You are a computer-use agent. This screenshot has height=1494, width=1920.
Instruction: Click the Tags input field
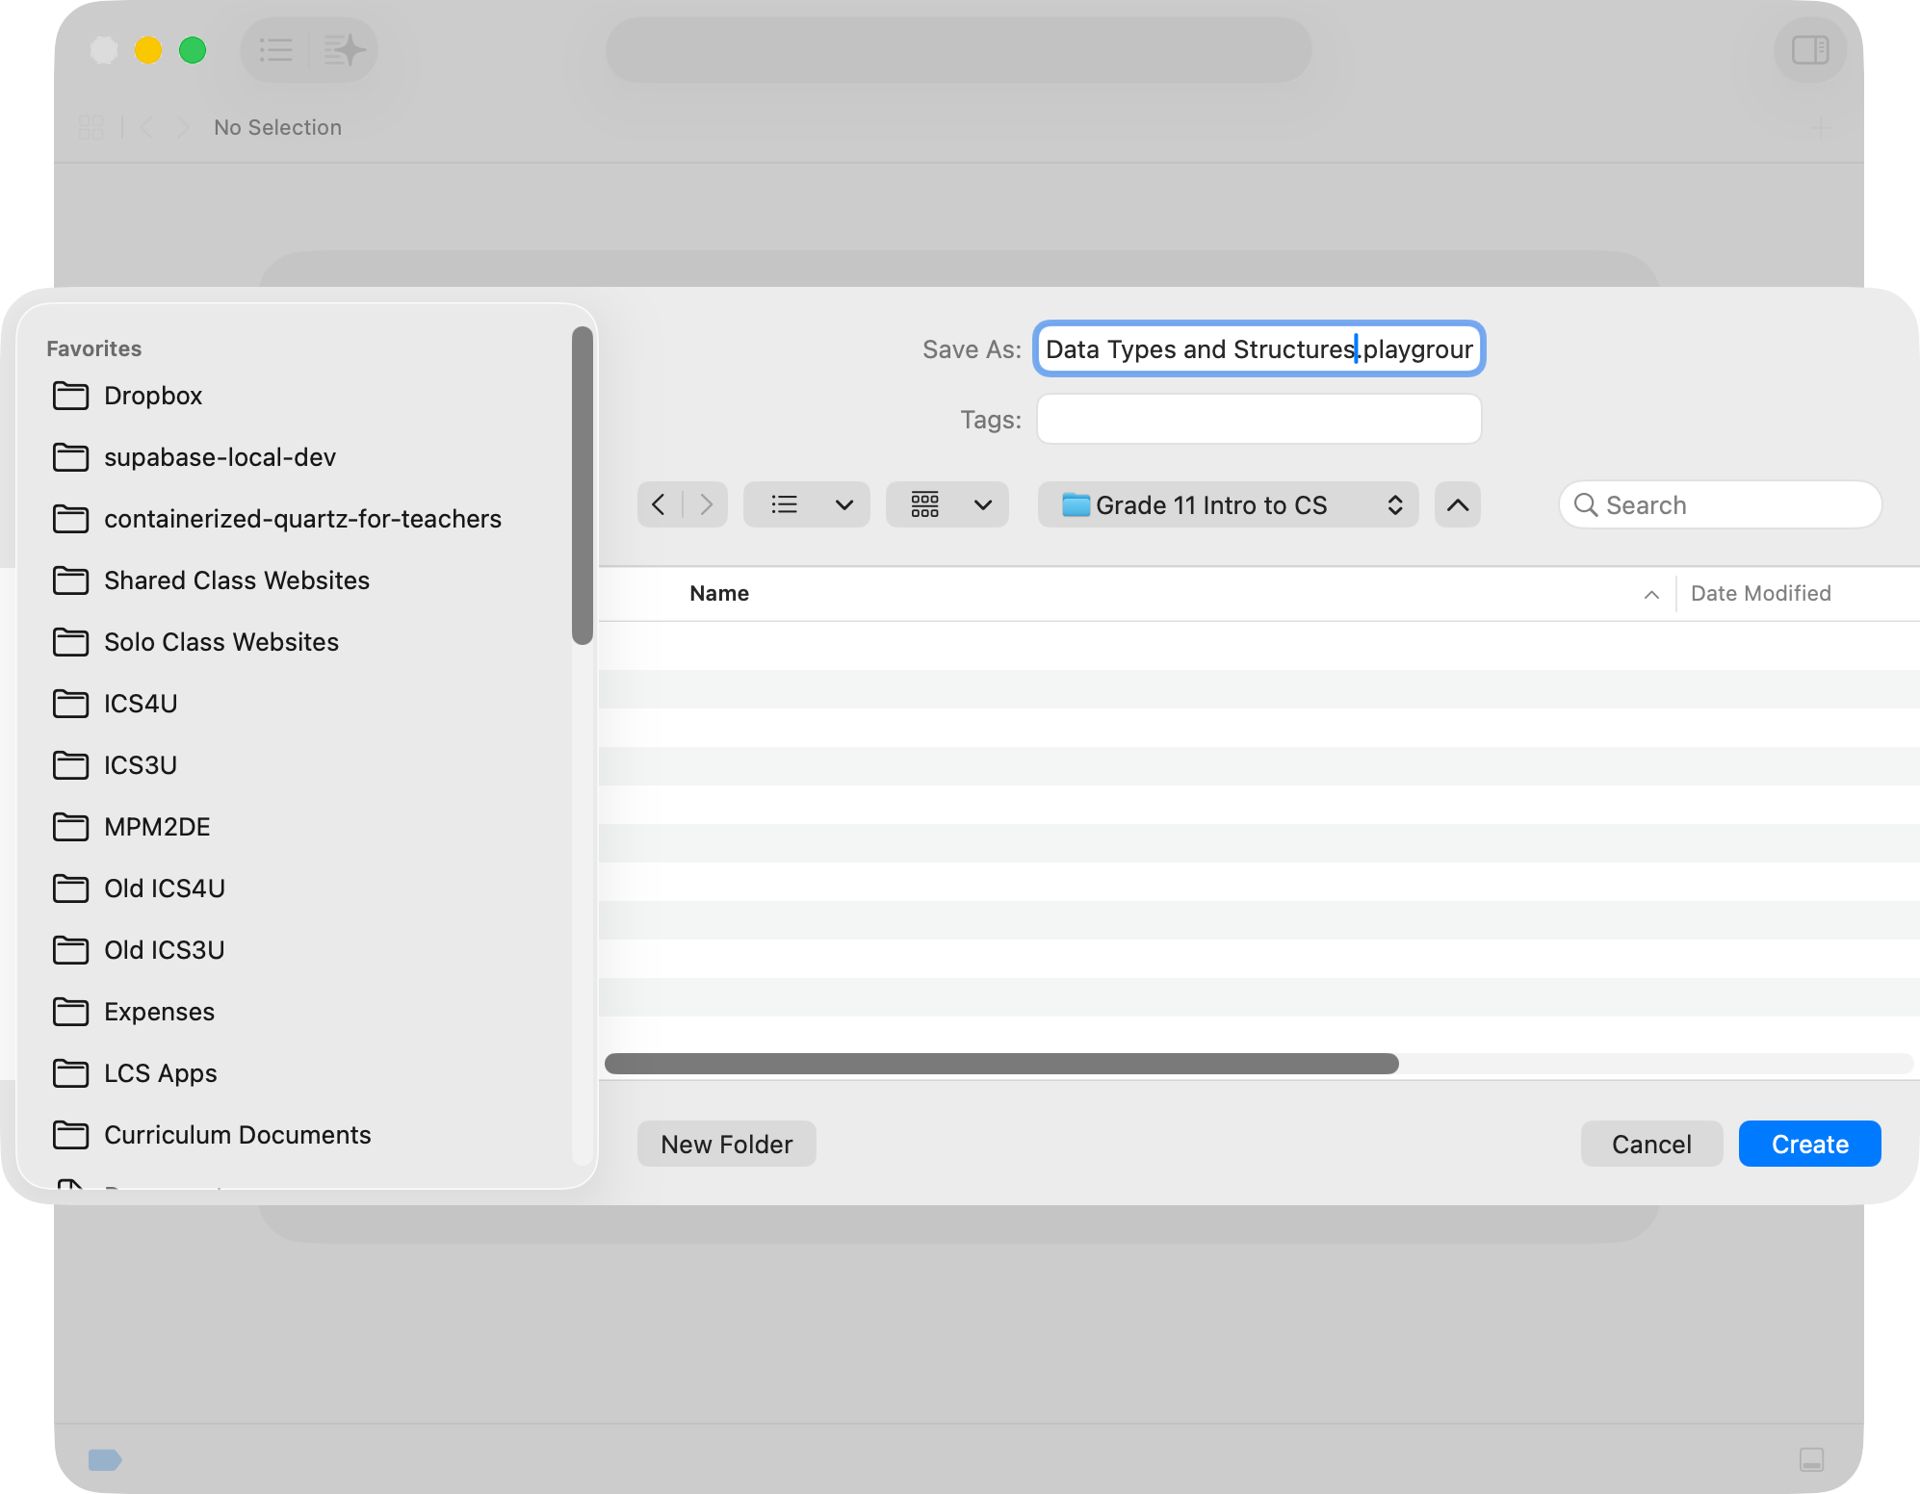[x=1258, y=419]
